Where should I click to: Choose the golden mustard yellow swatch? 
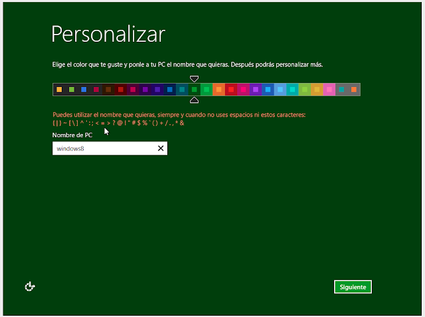pyautogui.click(x=317, y=90)
